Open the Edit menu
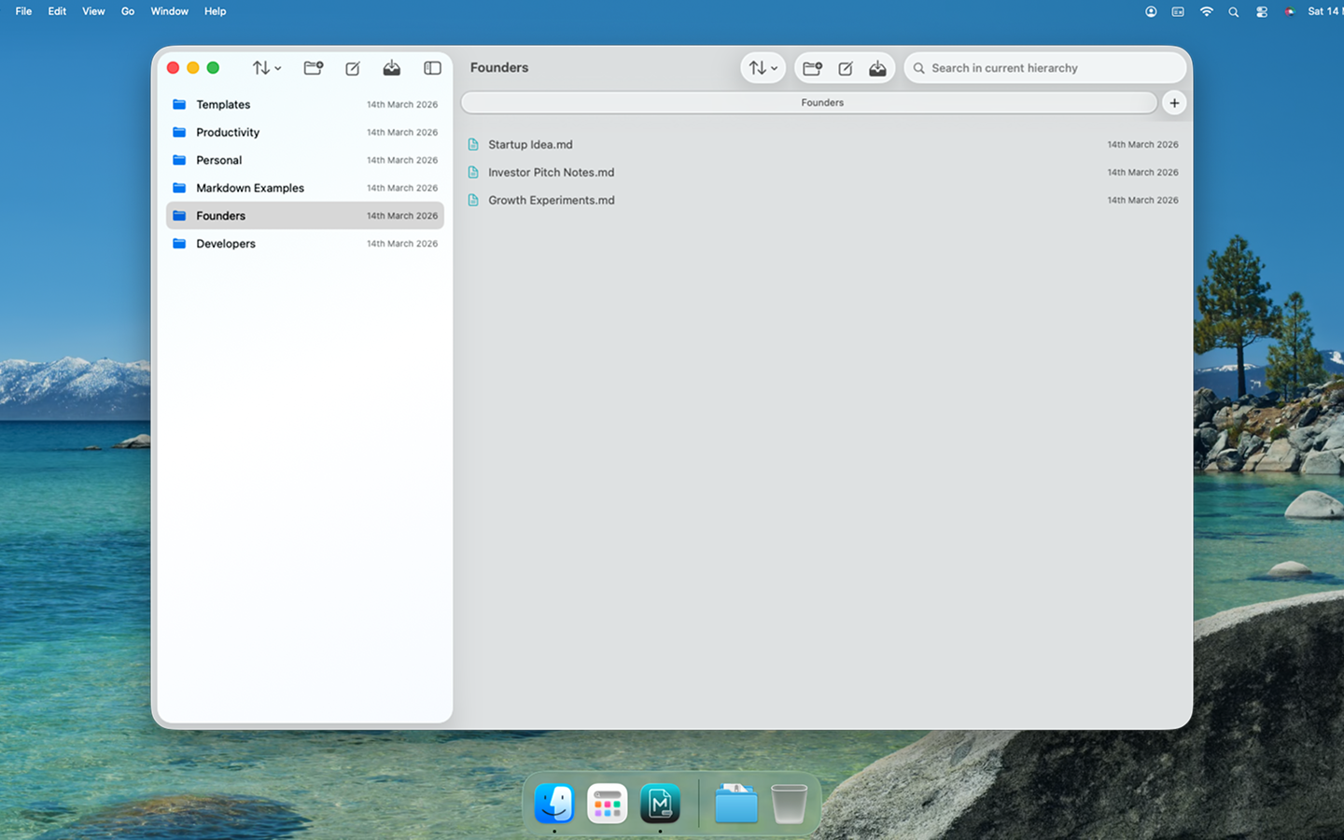Screen dimensions: 1344x840 [x=57, y=11]
